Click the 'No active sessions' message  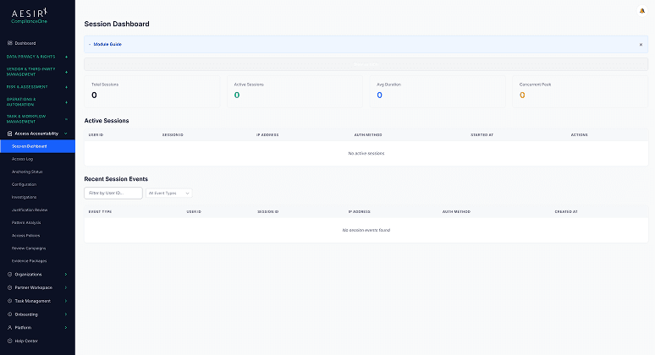366,154
